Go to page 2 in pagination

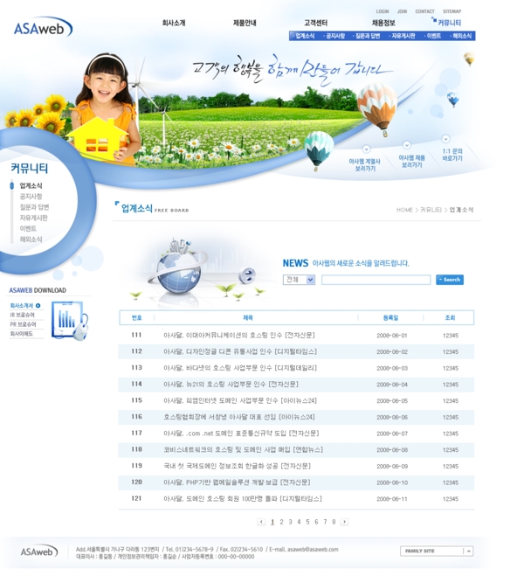pos(281,522)
